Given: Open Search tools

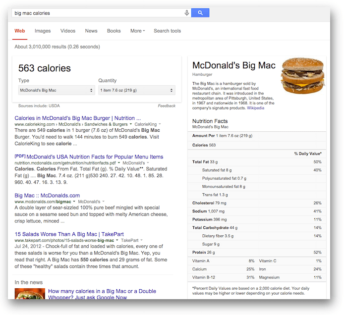Looking at the screenshot, I should click(167, 31).
